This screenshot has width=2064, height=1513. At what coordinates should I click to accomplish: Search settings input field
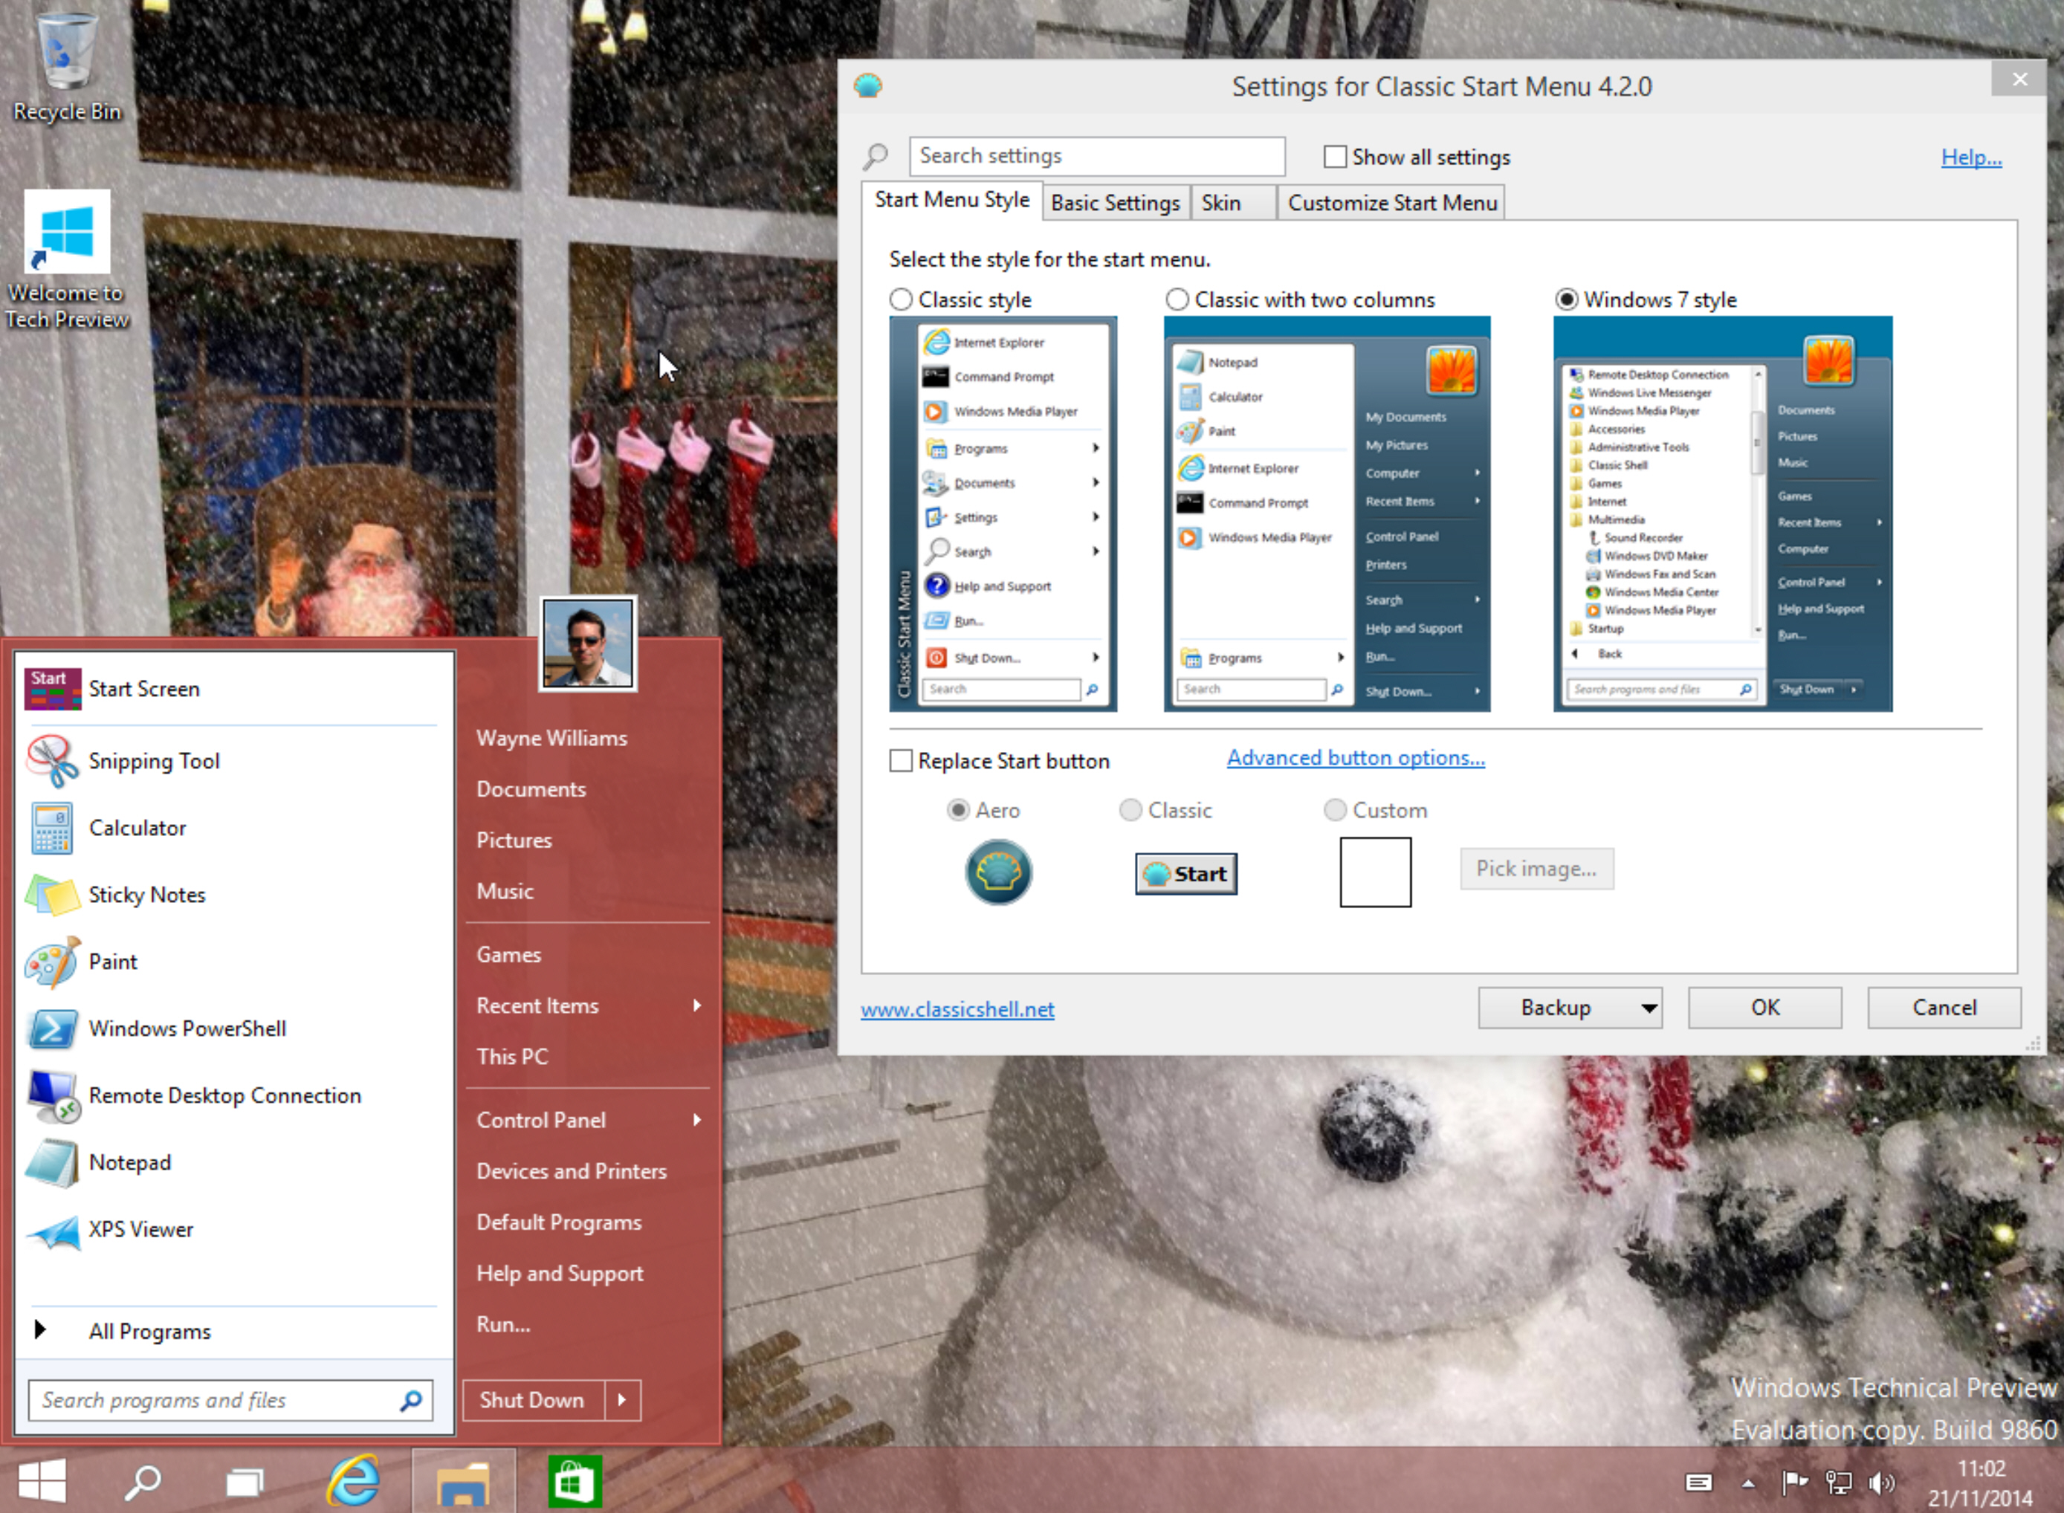tap(1096, 155)
